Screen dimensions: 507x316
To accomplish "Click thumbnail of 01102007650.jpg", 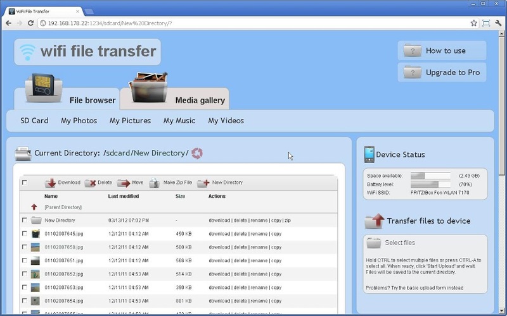I will [x=35, y=247].
